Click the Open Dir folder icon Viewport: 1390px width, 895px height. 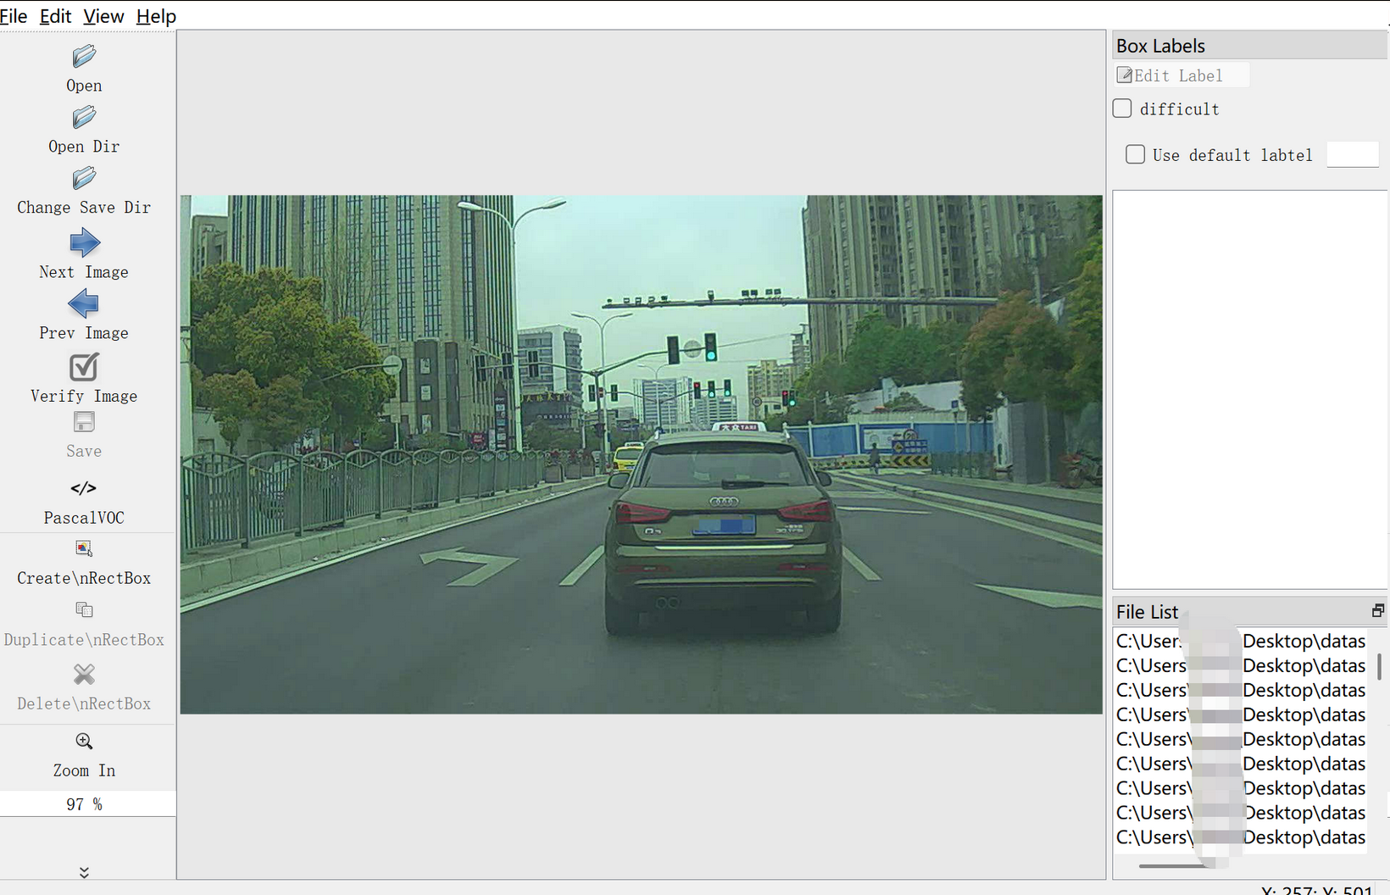point(84,117)
